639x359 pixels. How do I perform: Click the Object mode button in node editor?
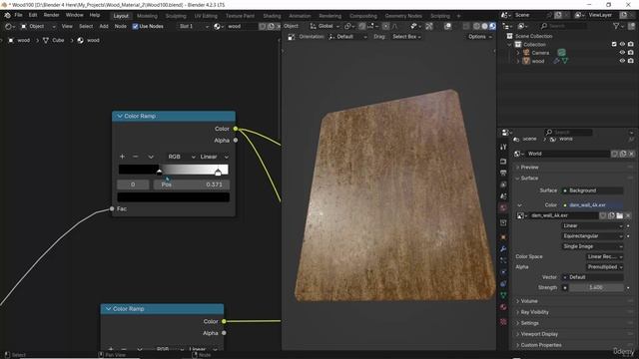tap(38, 27)
